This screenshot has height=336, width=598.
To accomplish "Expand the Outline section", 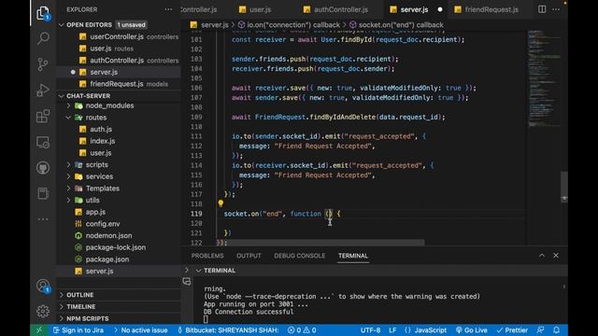I will 79,295.
